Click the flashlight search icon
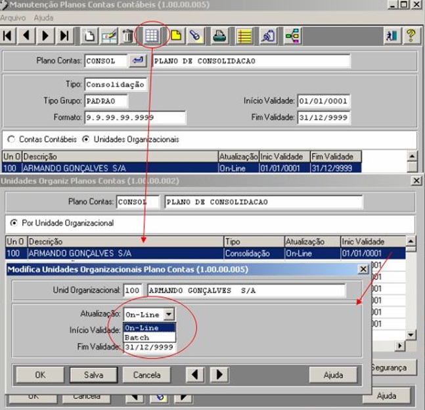The width and height of the screenshot is (425, 410). point(195,35)
